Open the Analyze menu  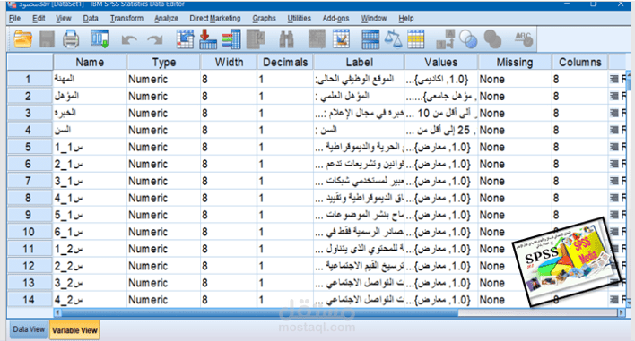166,18
